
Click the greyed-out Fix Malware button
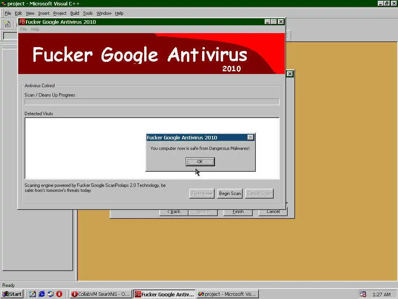tap(202, 193)
